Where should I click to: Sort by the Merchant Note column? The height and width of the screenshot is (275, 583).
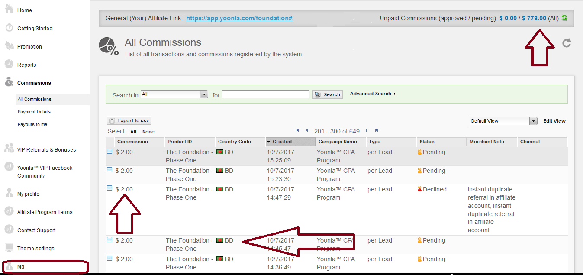coord(487,142)
